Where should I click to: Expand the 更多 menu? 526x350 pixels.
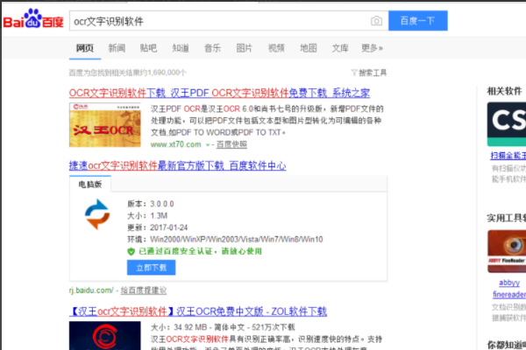click(372, 48)
